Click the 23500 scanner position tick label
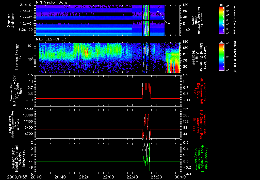The image size is (260, 180). coord(28,109)
